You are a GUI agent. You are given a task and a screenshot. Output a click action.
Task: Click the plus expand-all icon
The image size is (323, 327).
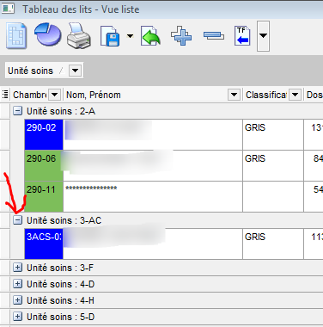(x=181, y=36)
